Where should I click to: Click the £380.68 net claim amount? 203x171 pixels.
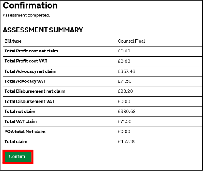coord(127,112)
